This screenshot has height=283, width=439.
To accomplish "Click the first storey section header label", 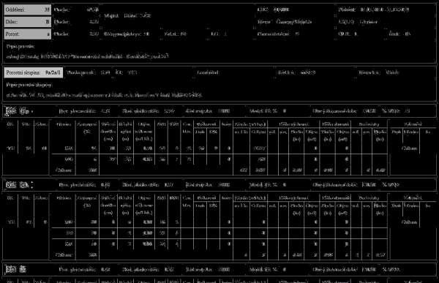I will coord(19,111).
